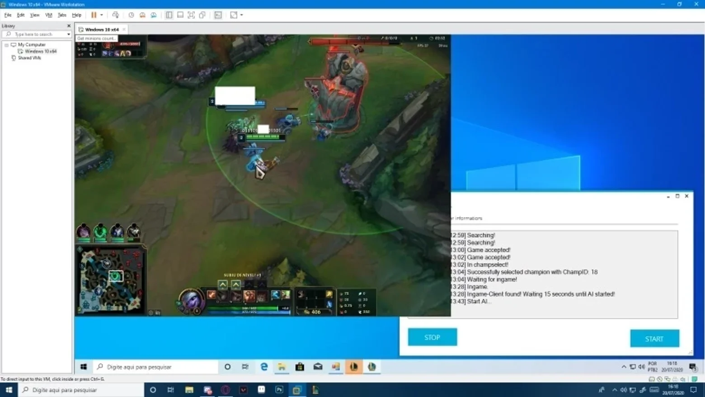
Task: Show hidden icons in the host tray
Action: [x=614, y=390]
